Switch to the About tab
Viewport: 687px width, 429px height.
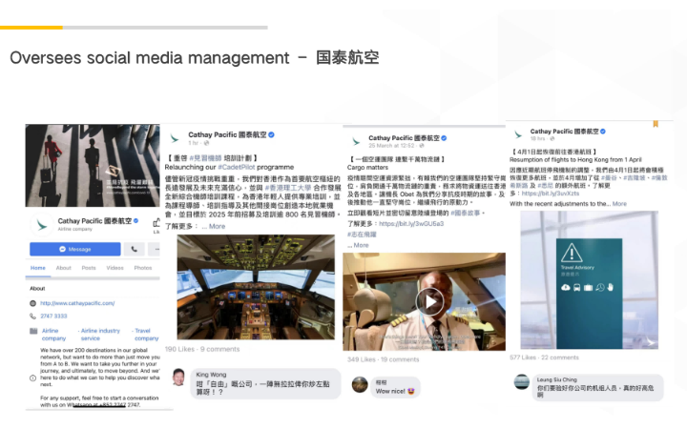(x=64, y=268)
